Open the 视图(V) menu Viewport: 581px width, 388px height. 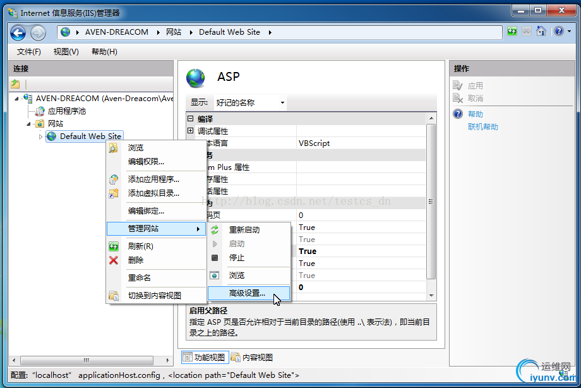[66, 52]
